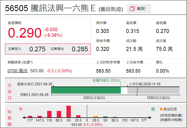Select the 成交量 value 75.0 萬
The height and width of the screenshot is (128, 187).
pyautogui.click(x=164, y=49)
